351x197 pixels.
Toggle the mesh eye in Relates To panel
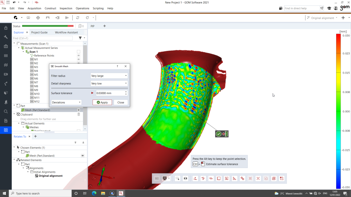point(83,156)
